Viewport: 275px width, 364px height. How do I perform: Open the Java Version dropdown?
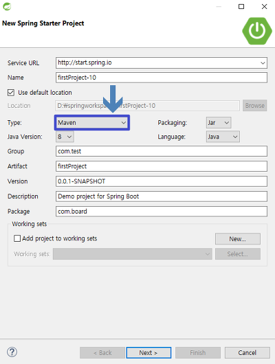tap(65, 137)
